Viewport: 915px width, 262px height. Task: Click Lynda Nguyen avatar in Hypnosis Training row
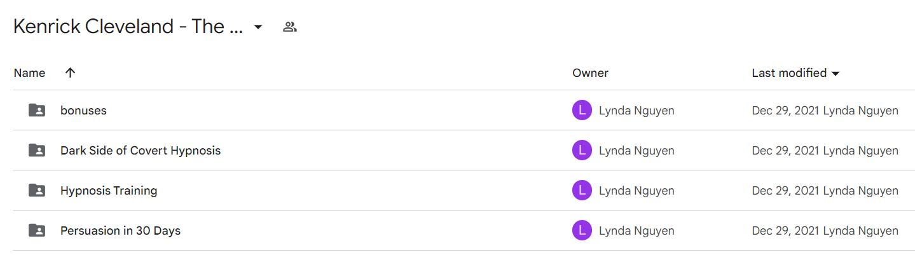[x=582, y=191]
